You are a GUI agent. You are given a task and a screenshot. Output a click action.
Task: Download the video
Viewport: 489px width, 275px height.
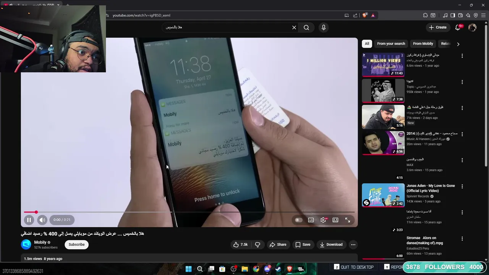(x=331, y=244)
